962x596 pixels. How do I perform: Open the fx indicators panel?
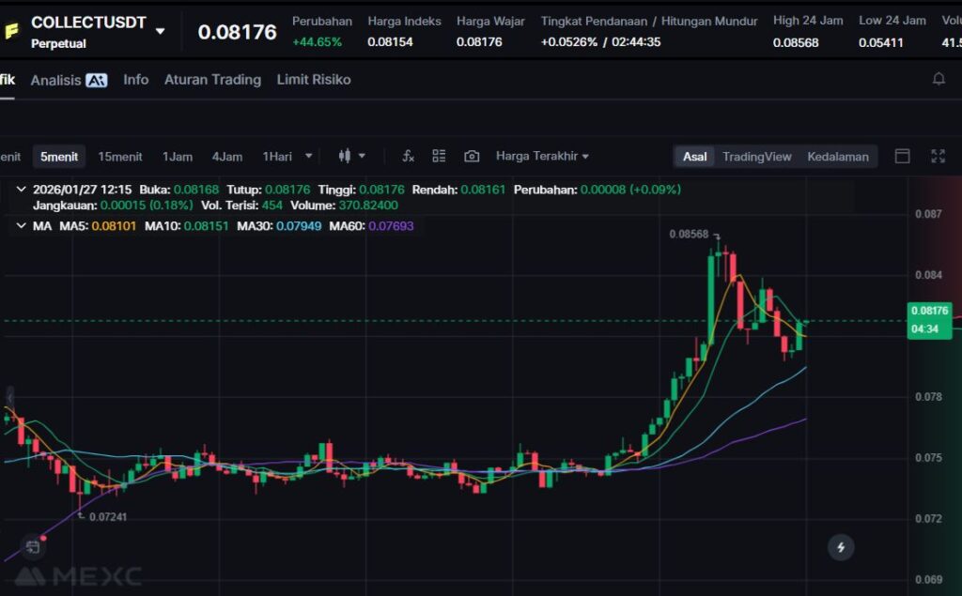click(x=408, y=156)
